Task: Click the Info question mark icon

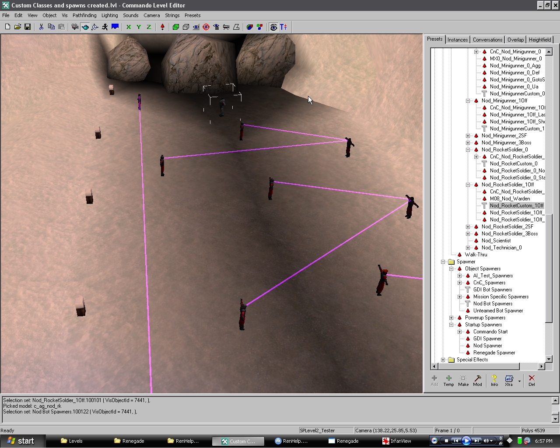Action: [494, 380]
